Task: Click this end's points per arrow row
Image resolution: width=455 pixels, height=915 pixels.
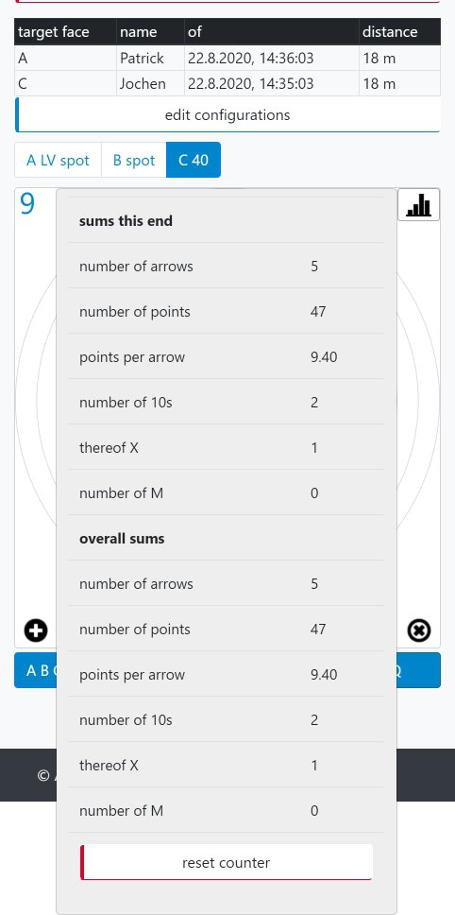Action: click(x=226, y=357)
